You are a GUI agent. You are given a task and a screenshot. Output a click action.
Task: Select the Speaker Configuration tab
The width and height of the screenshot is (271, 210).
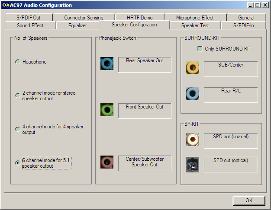[x=134, y=25]
